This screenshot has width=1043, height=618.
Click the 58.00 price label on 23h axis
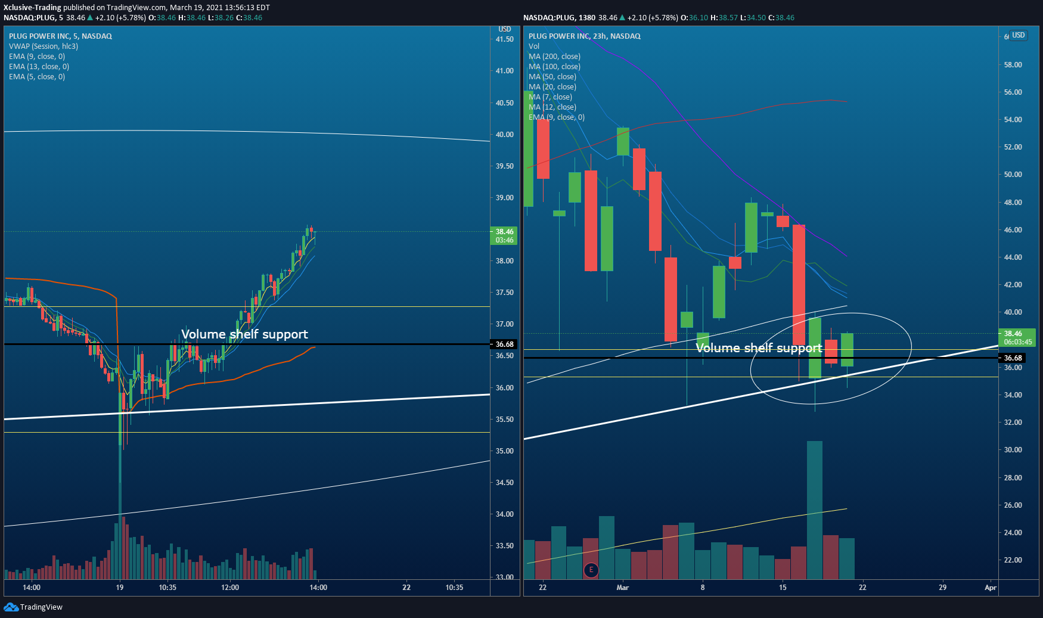[x=1013, y=65]
